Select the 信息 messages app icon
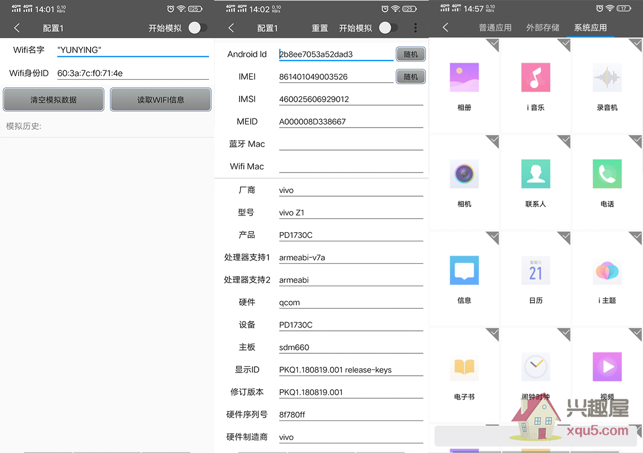643x453 pixels. click(x=464, y=270)
